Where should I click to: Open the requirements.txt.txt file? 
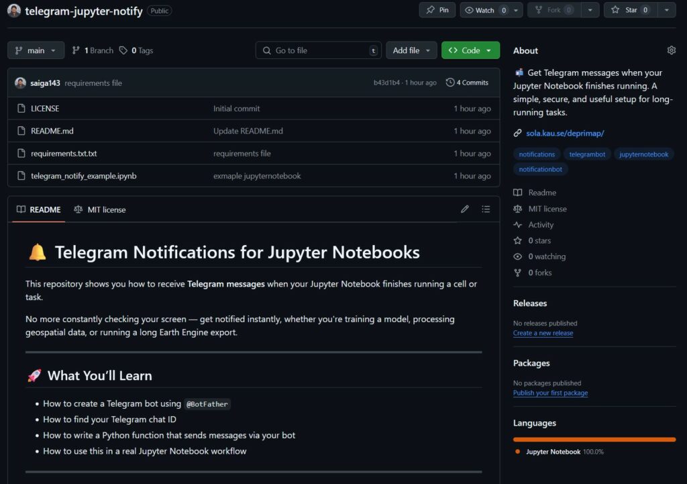coord(64,154)
